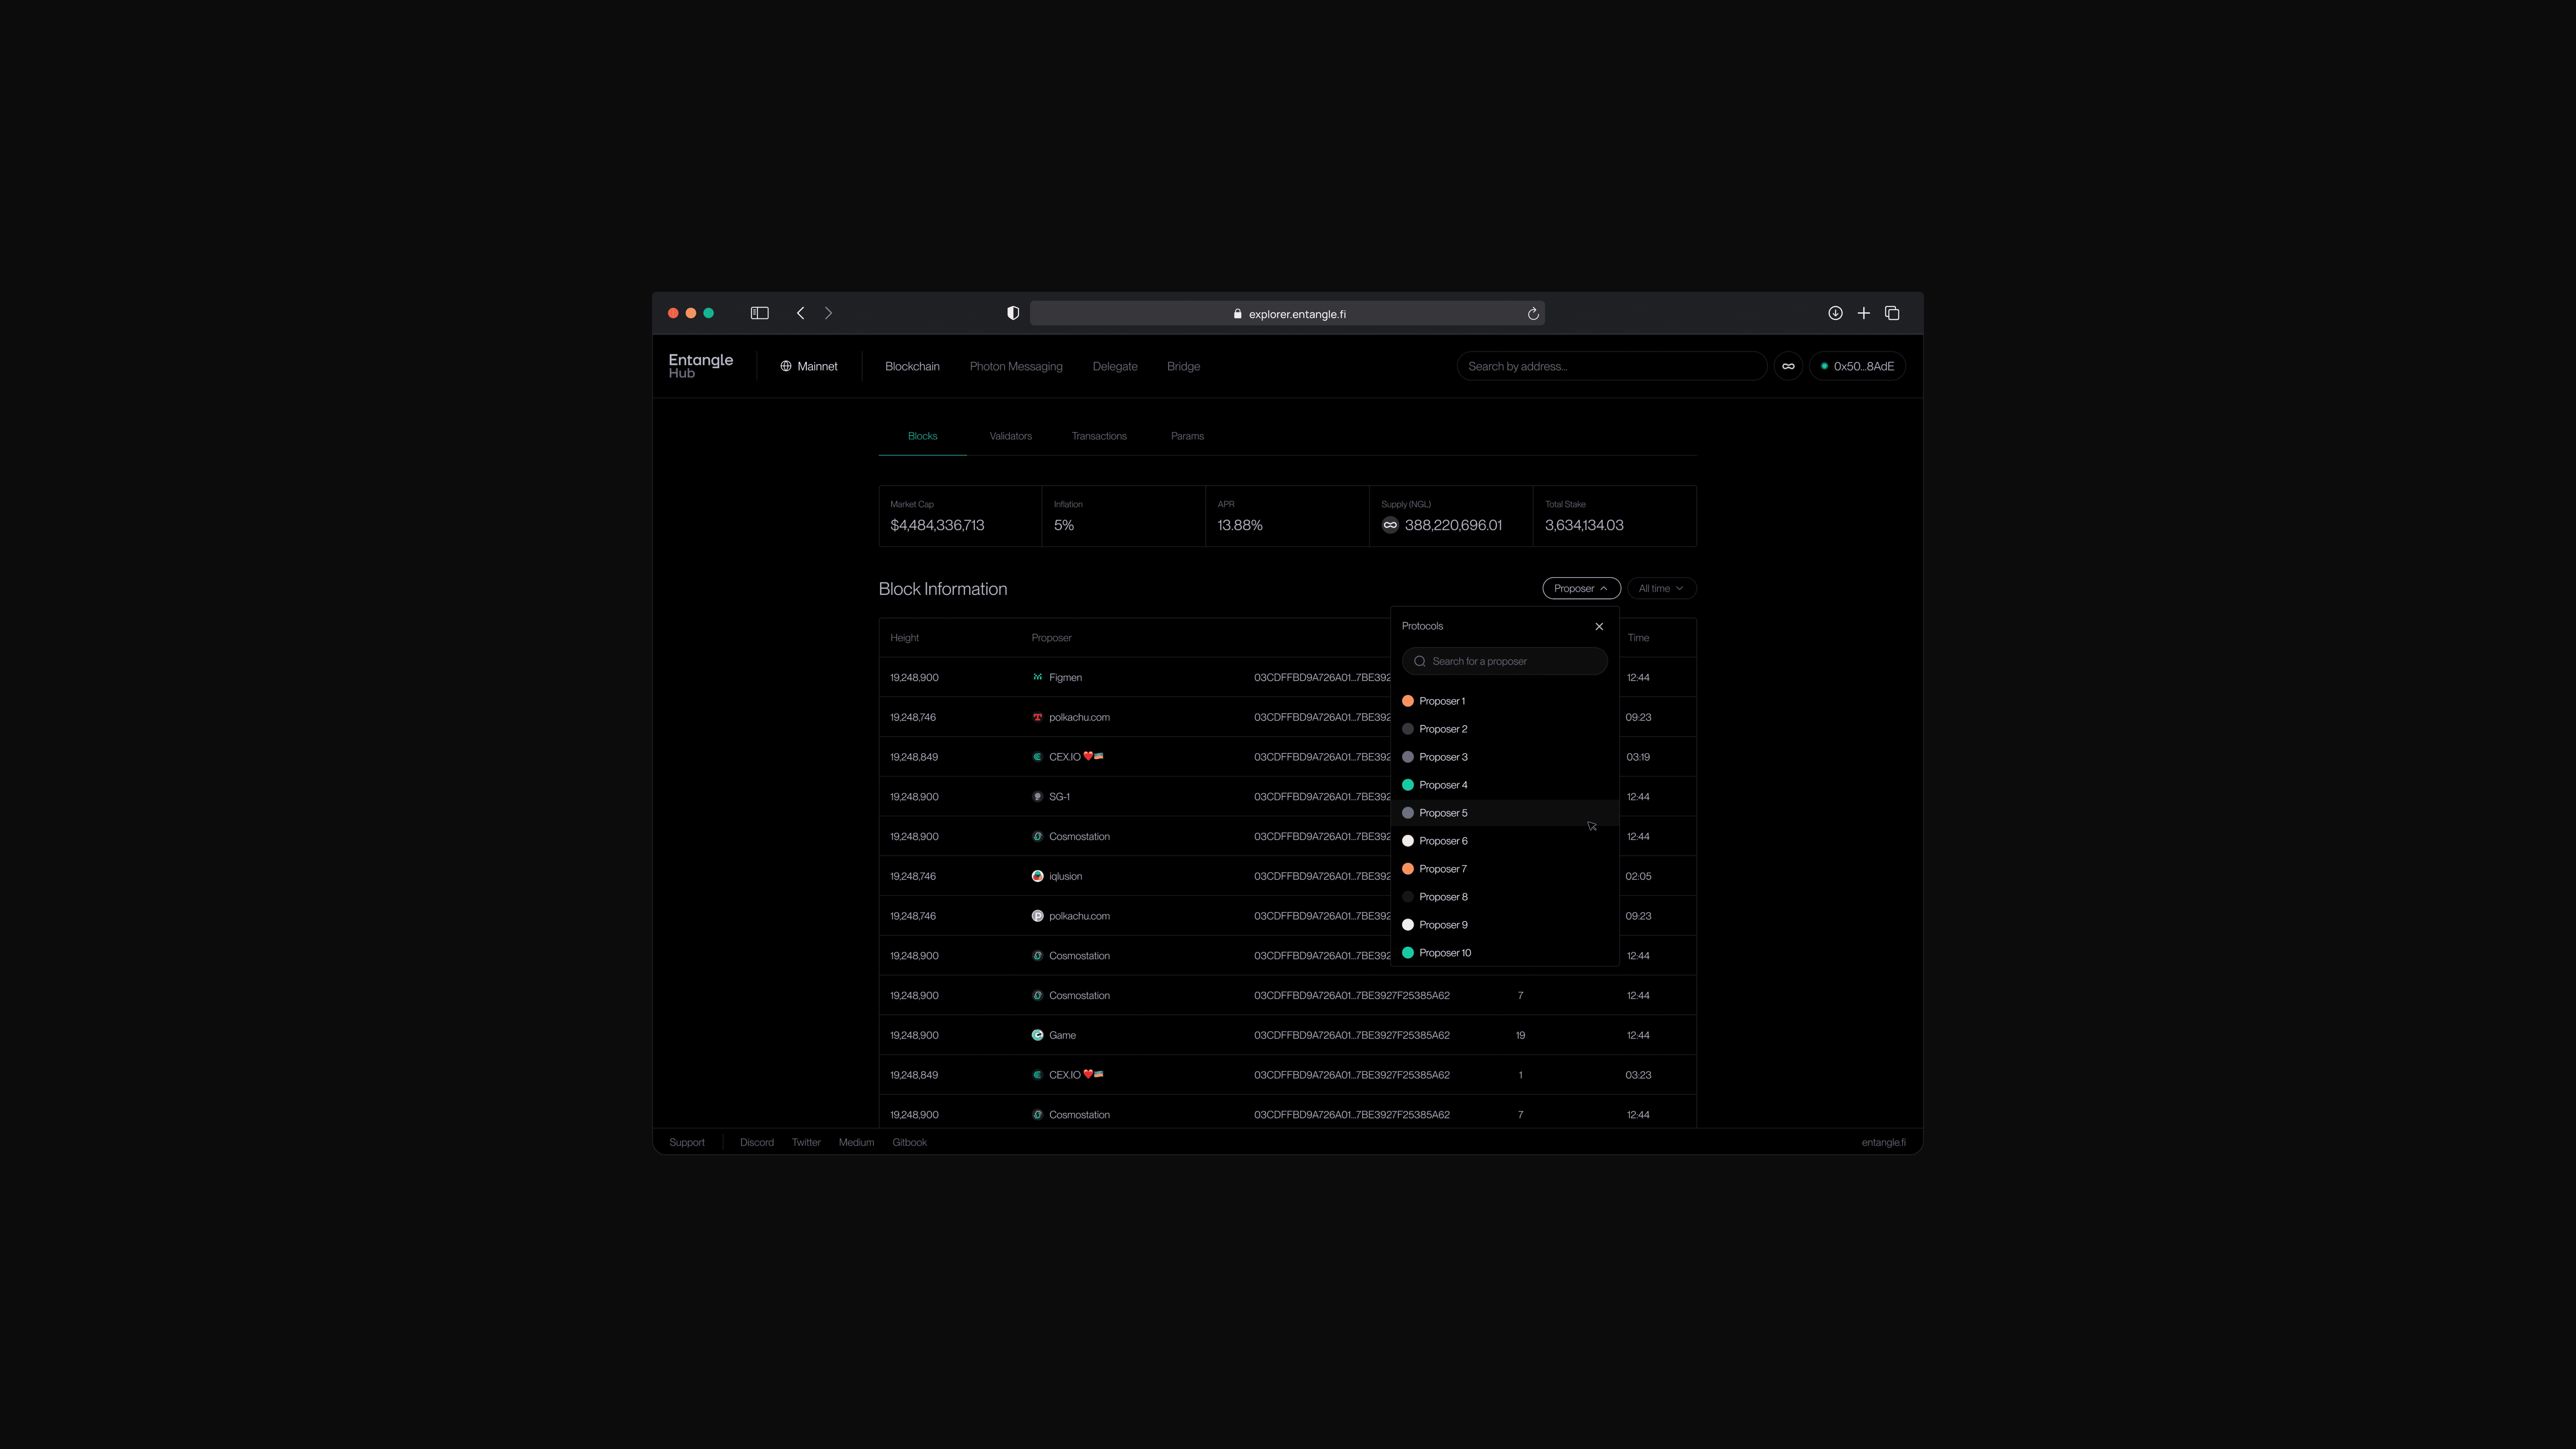Open the Mainnet network selector

(809, 366)
